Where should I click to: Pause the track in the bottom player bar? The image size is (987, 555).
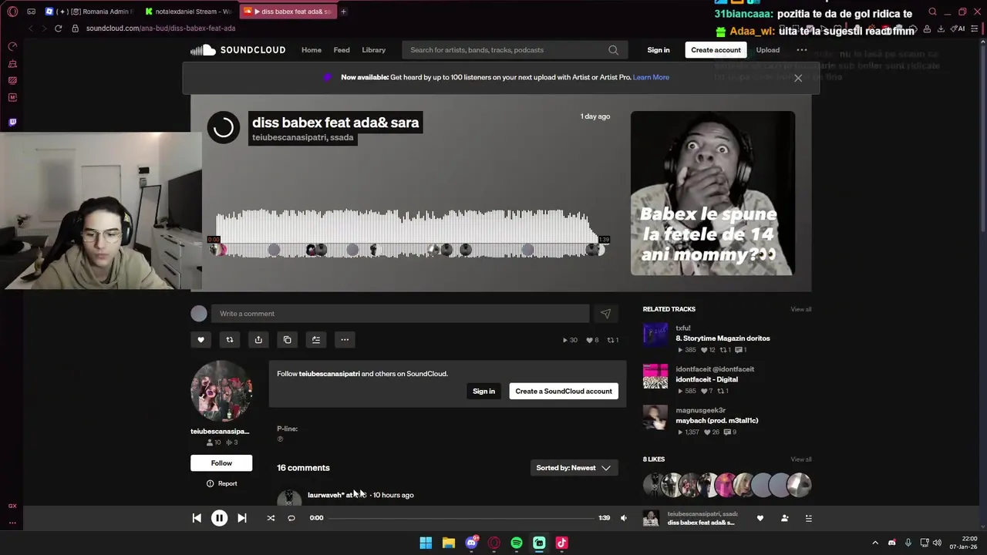pos(219,518)
